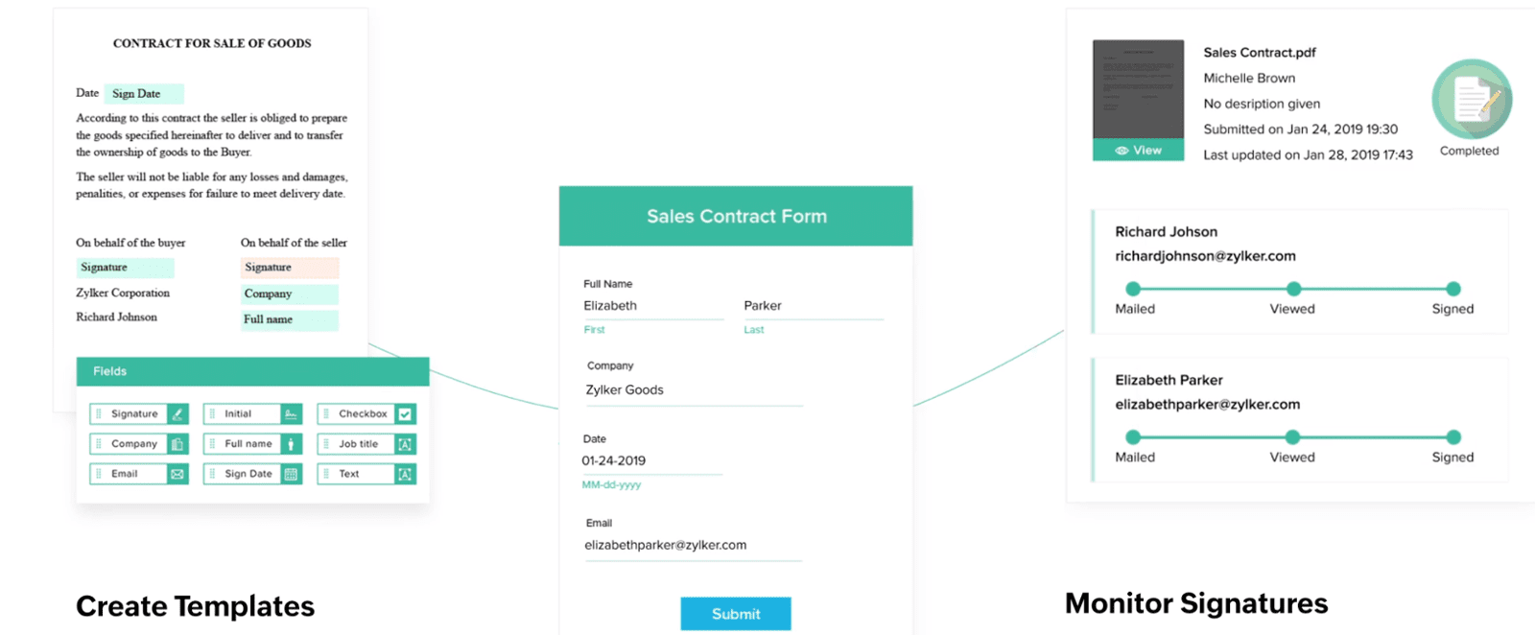Choose the Job title field icon

click(x=405, y=444)
